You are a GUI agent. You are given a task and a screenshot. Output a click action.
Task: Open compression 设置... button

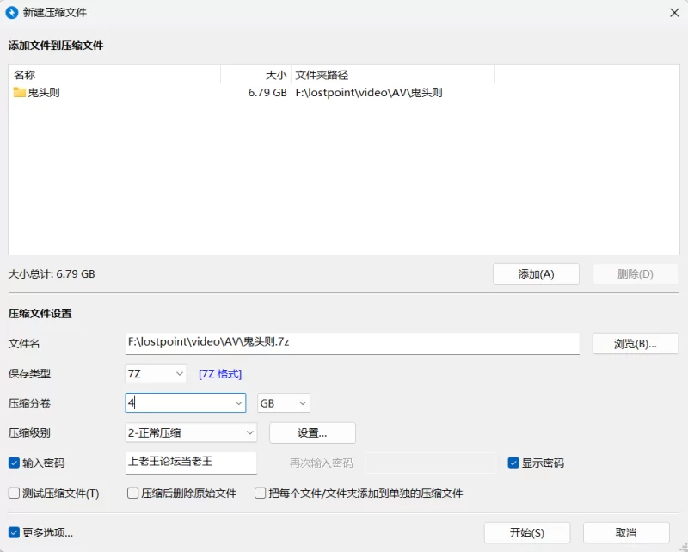click(312, 432)
